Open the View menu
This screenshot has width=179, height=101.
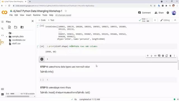point(22,15)
